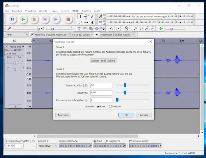Select the Envelope tool
206x158 pixels.
click(x=86, y=17)
